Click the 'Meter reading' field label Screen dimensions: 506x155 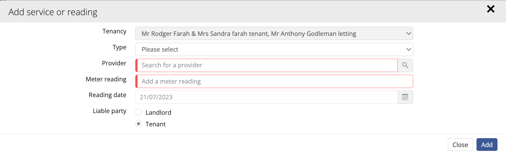click(x=106, y=79)
